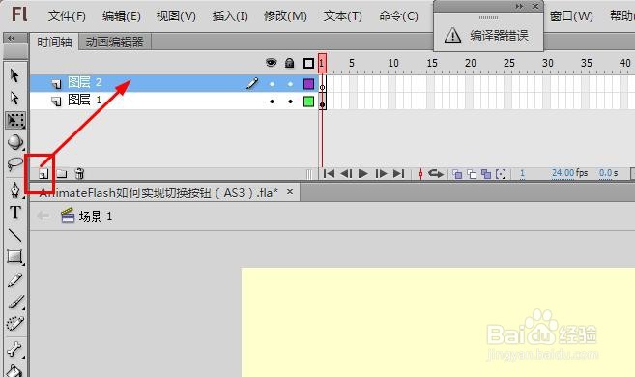
Task: Select the Subselection tool
Action: pyautogui.click(x=14, y=98)
